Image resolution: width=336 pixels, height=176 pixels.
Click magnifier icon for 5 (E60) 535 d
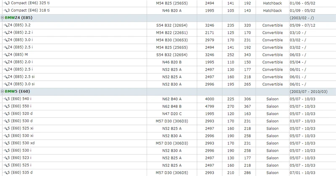(x=6, y=173)
